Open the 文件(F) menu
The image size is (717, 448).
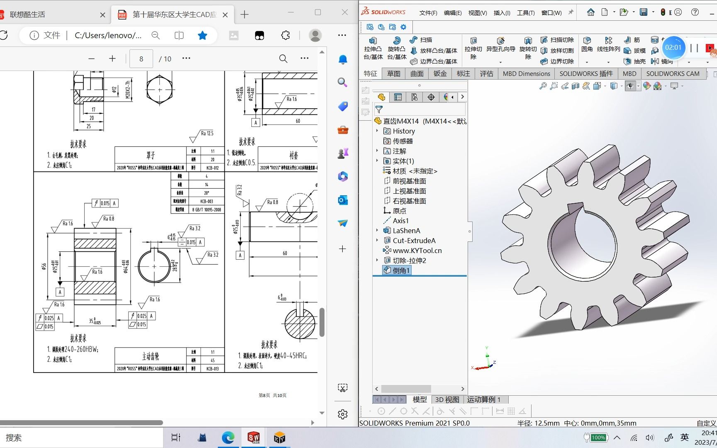point(428,13)
